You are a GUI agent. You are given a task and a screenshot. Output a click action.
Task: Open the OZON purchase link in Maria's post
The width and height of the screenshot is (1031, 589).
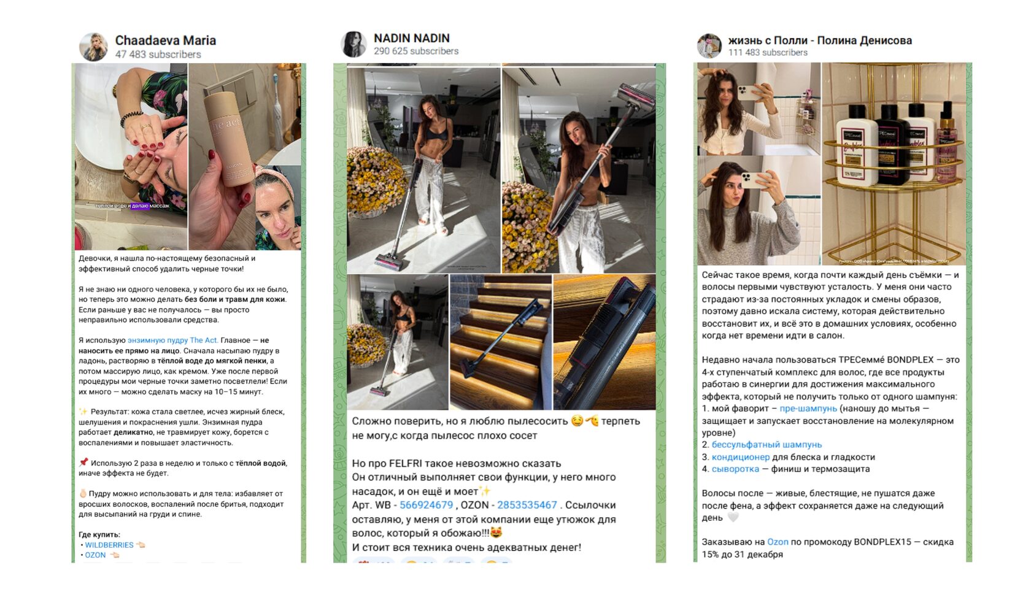point(95,555)
